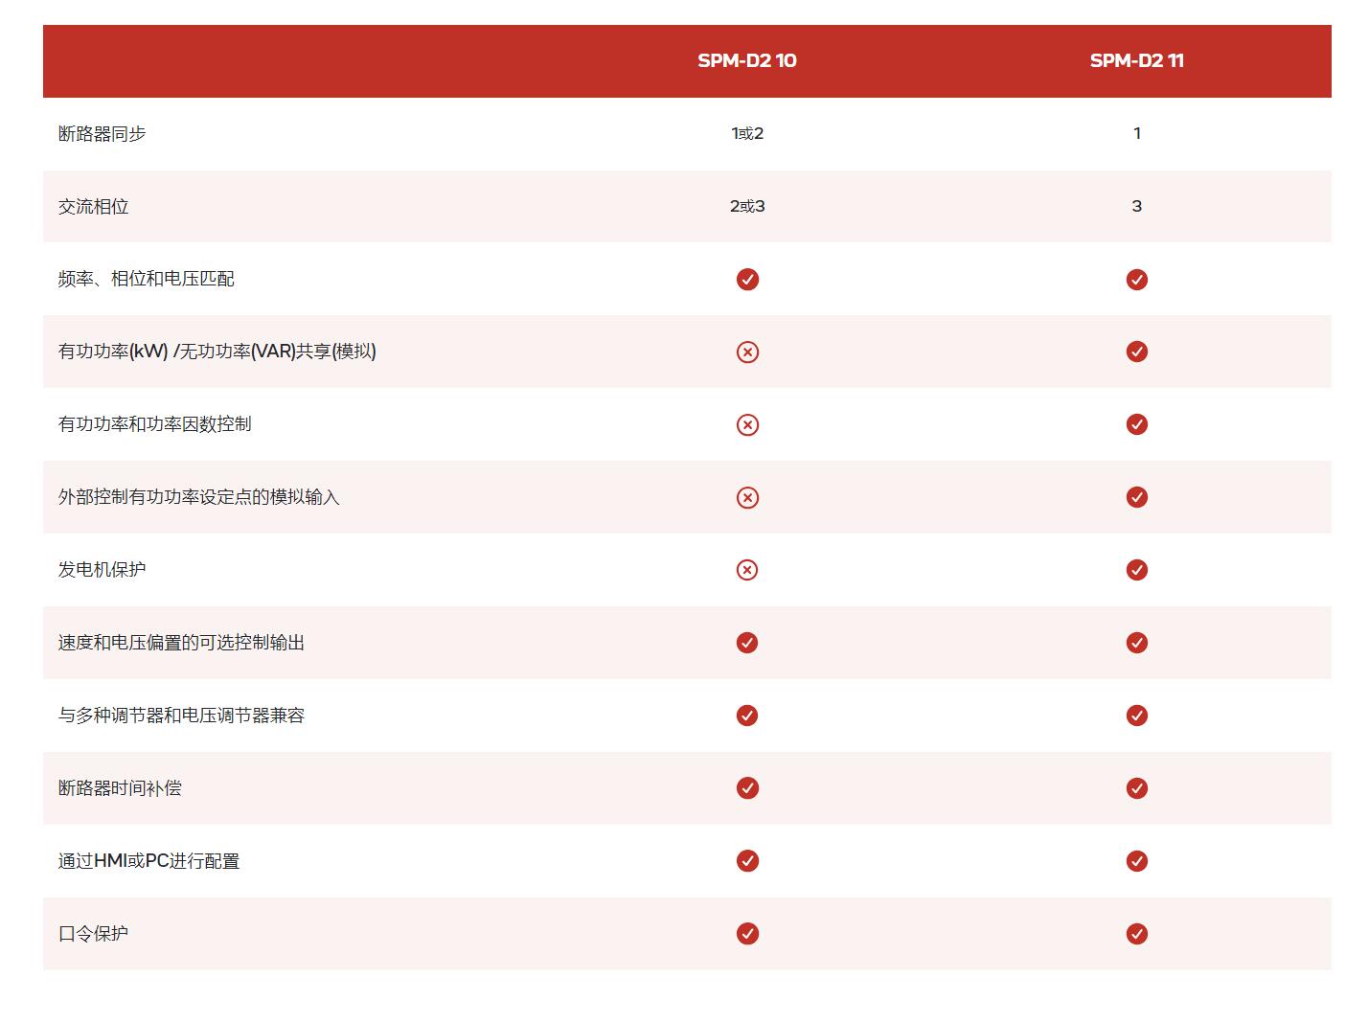The height and width of the screenshot is (1023, 1346).
Task: Click the cross icon for 有功功率和功率因数控制
Action: (746, 424)
